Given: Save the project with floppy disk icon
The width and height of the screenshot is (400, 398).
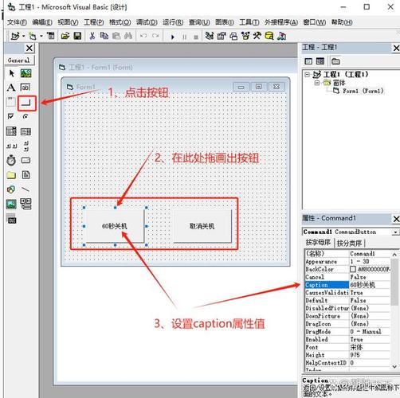Looking at the screenshot, I should point(77,36).
